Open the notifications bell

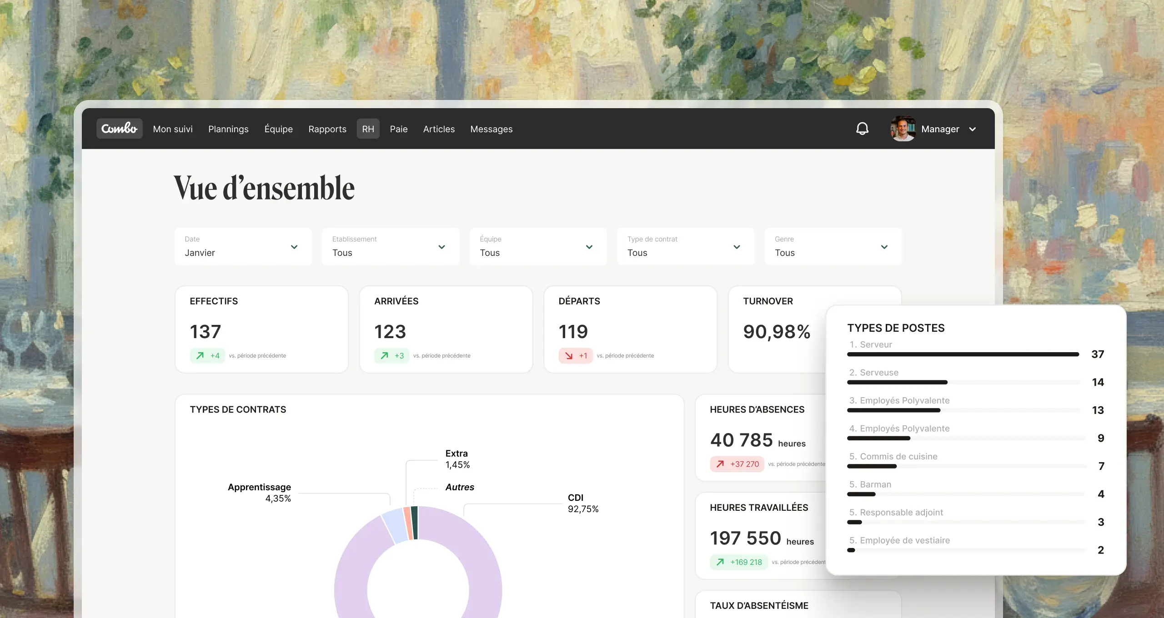click(862, 129)
